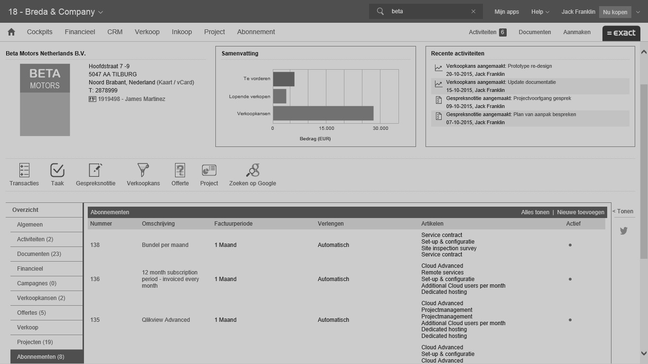Create a new Taak via checkmark icon
This screenshot has width=648, height=364.
(57, 170)
